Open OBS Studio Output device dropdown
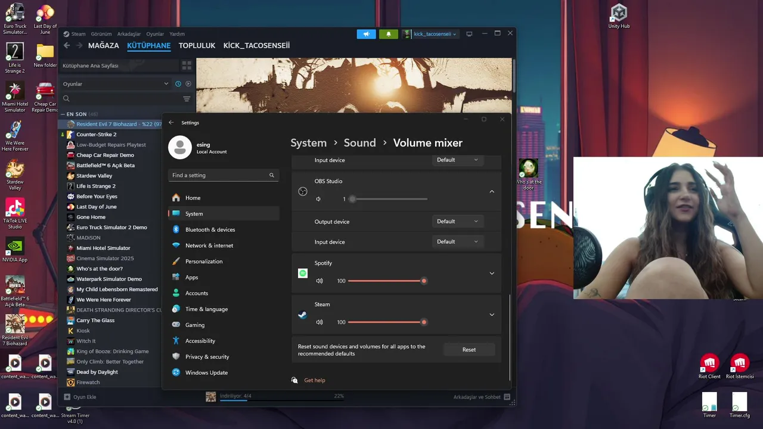Image resolution: width=763 pixels, height=429 pixels. [x=458, y=222]
